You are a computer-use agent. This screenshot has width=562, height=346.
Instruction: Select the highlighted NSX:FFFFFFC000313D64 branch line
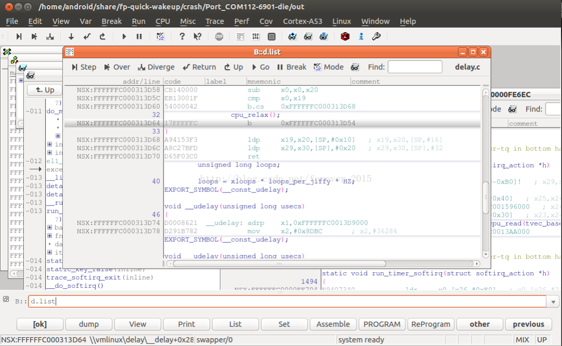[272, 123]
